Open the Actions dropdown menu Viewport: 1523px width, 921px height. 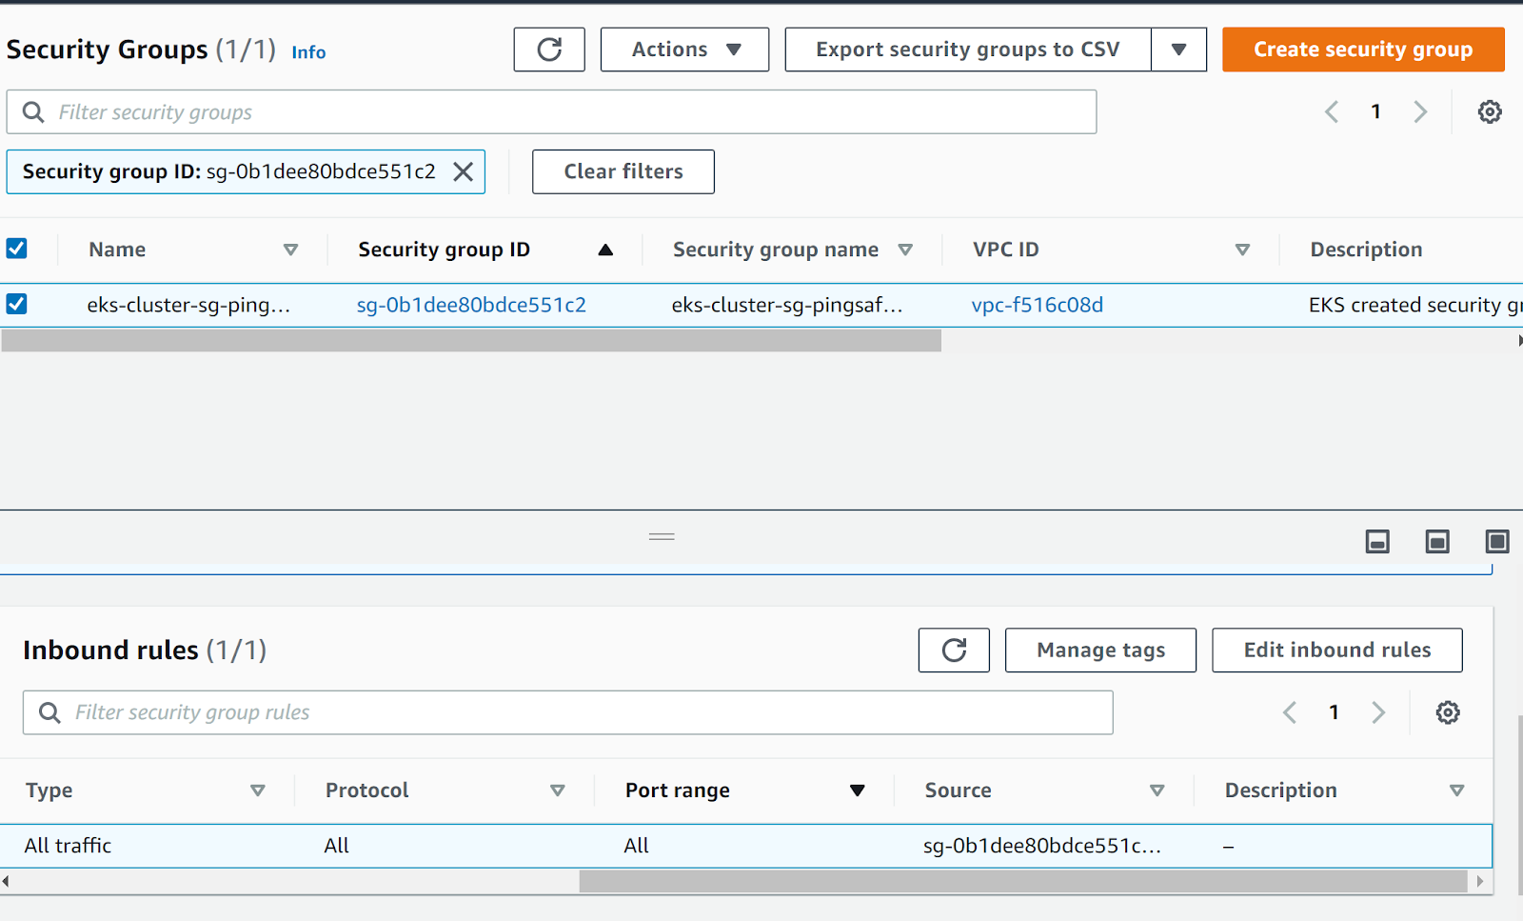click(684, 50)
